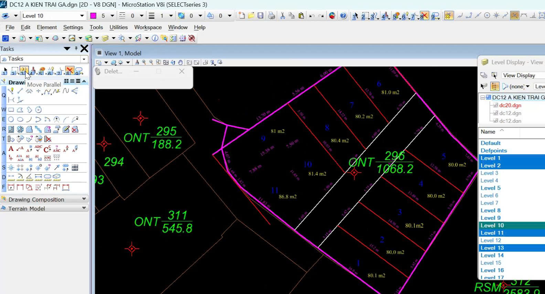
Task: Click the Place Block rectangle tool
Action: point(11,110)
